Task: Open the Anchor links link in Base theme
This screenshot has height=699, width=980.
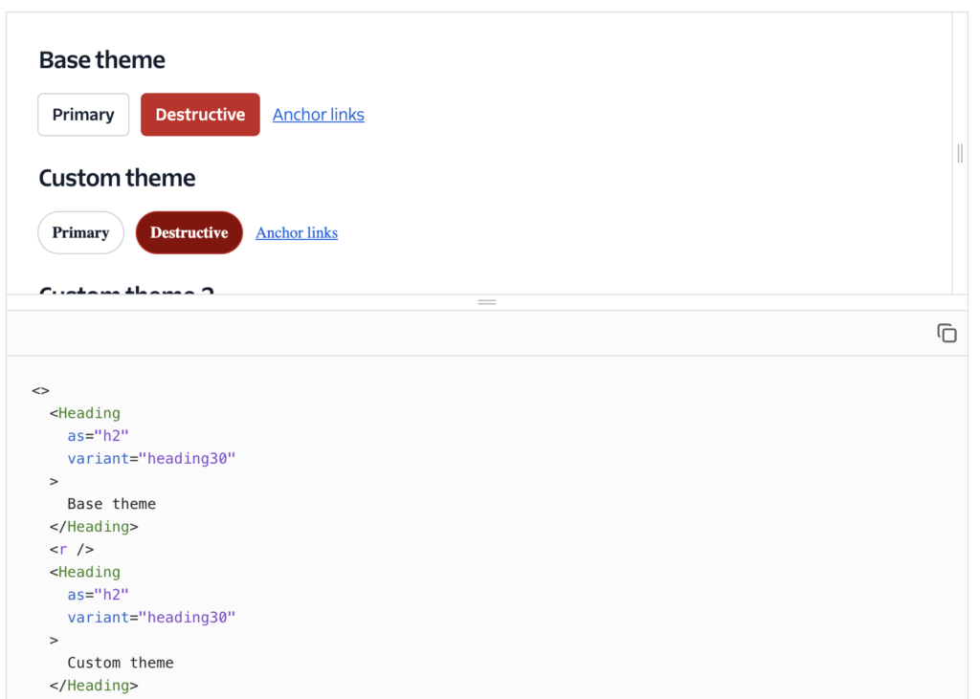Action: (318, 114)
